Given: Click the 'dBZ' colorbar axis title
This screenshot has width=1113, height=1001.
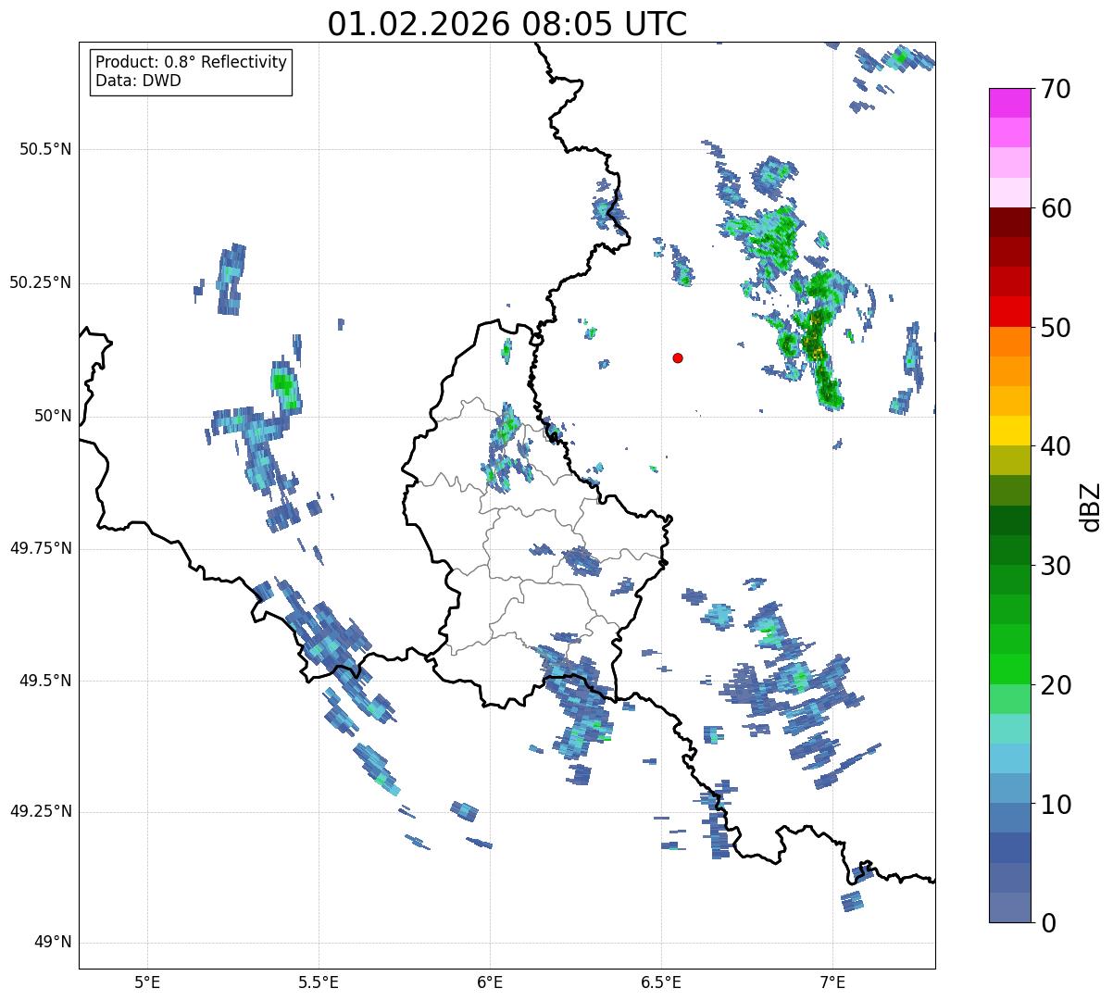Looking at the screenshot, I should (1092, 506).
